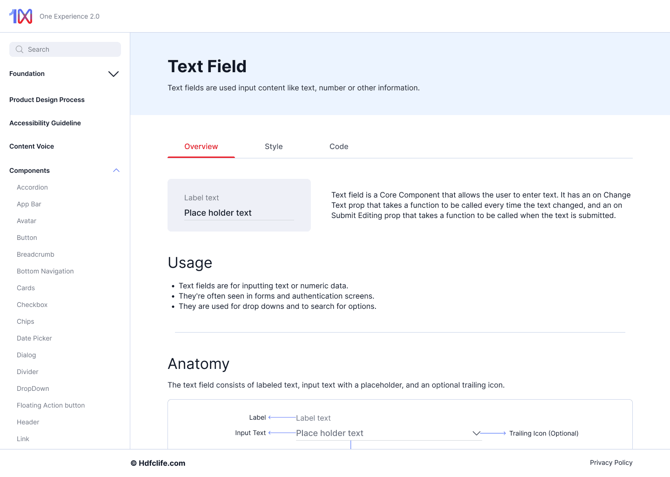This screenshot has height=477, width=670.
Task: Click the 1X logo icon
Action: point(21,16)
